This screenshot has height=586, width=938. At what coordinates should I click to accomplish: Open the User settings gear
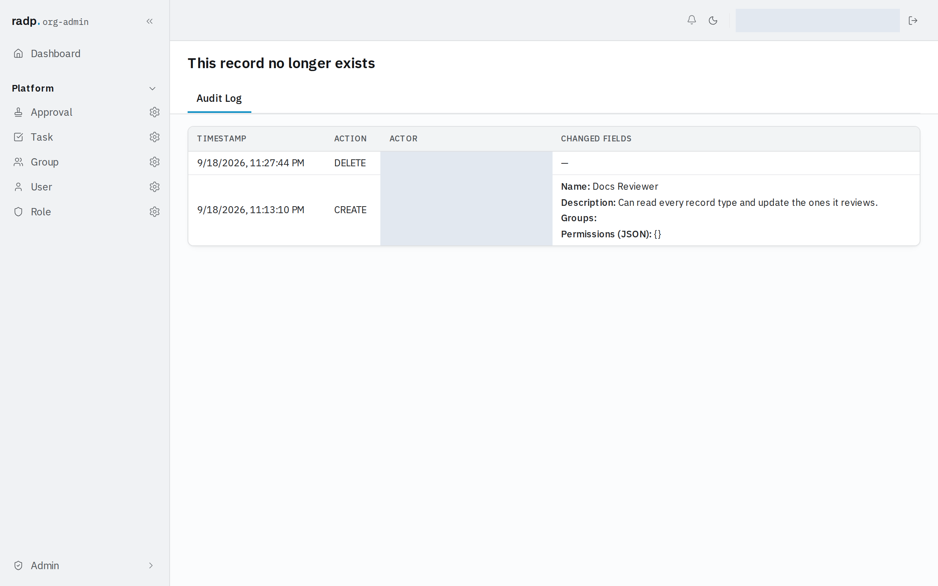155,187
